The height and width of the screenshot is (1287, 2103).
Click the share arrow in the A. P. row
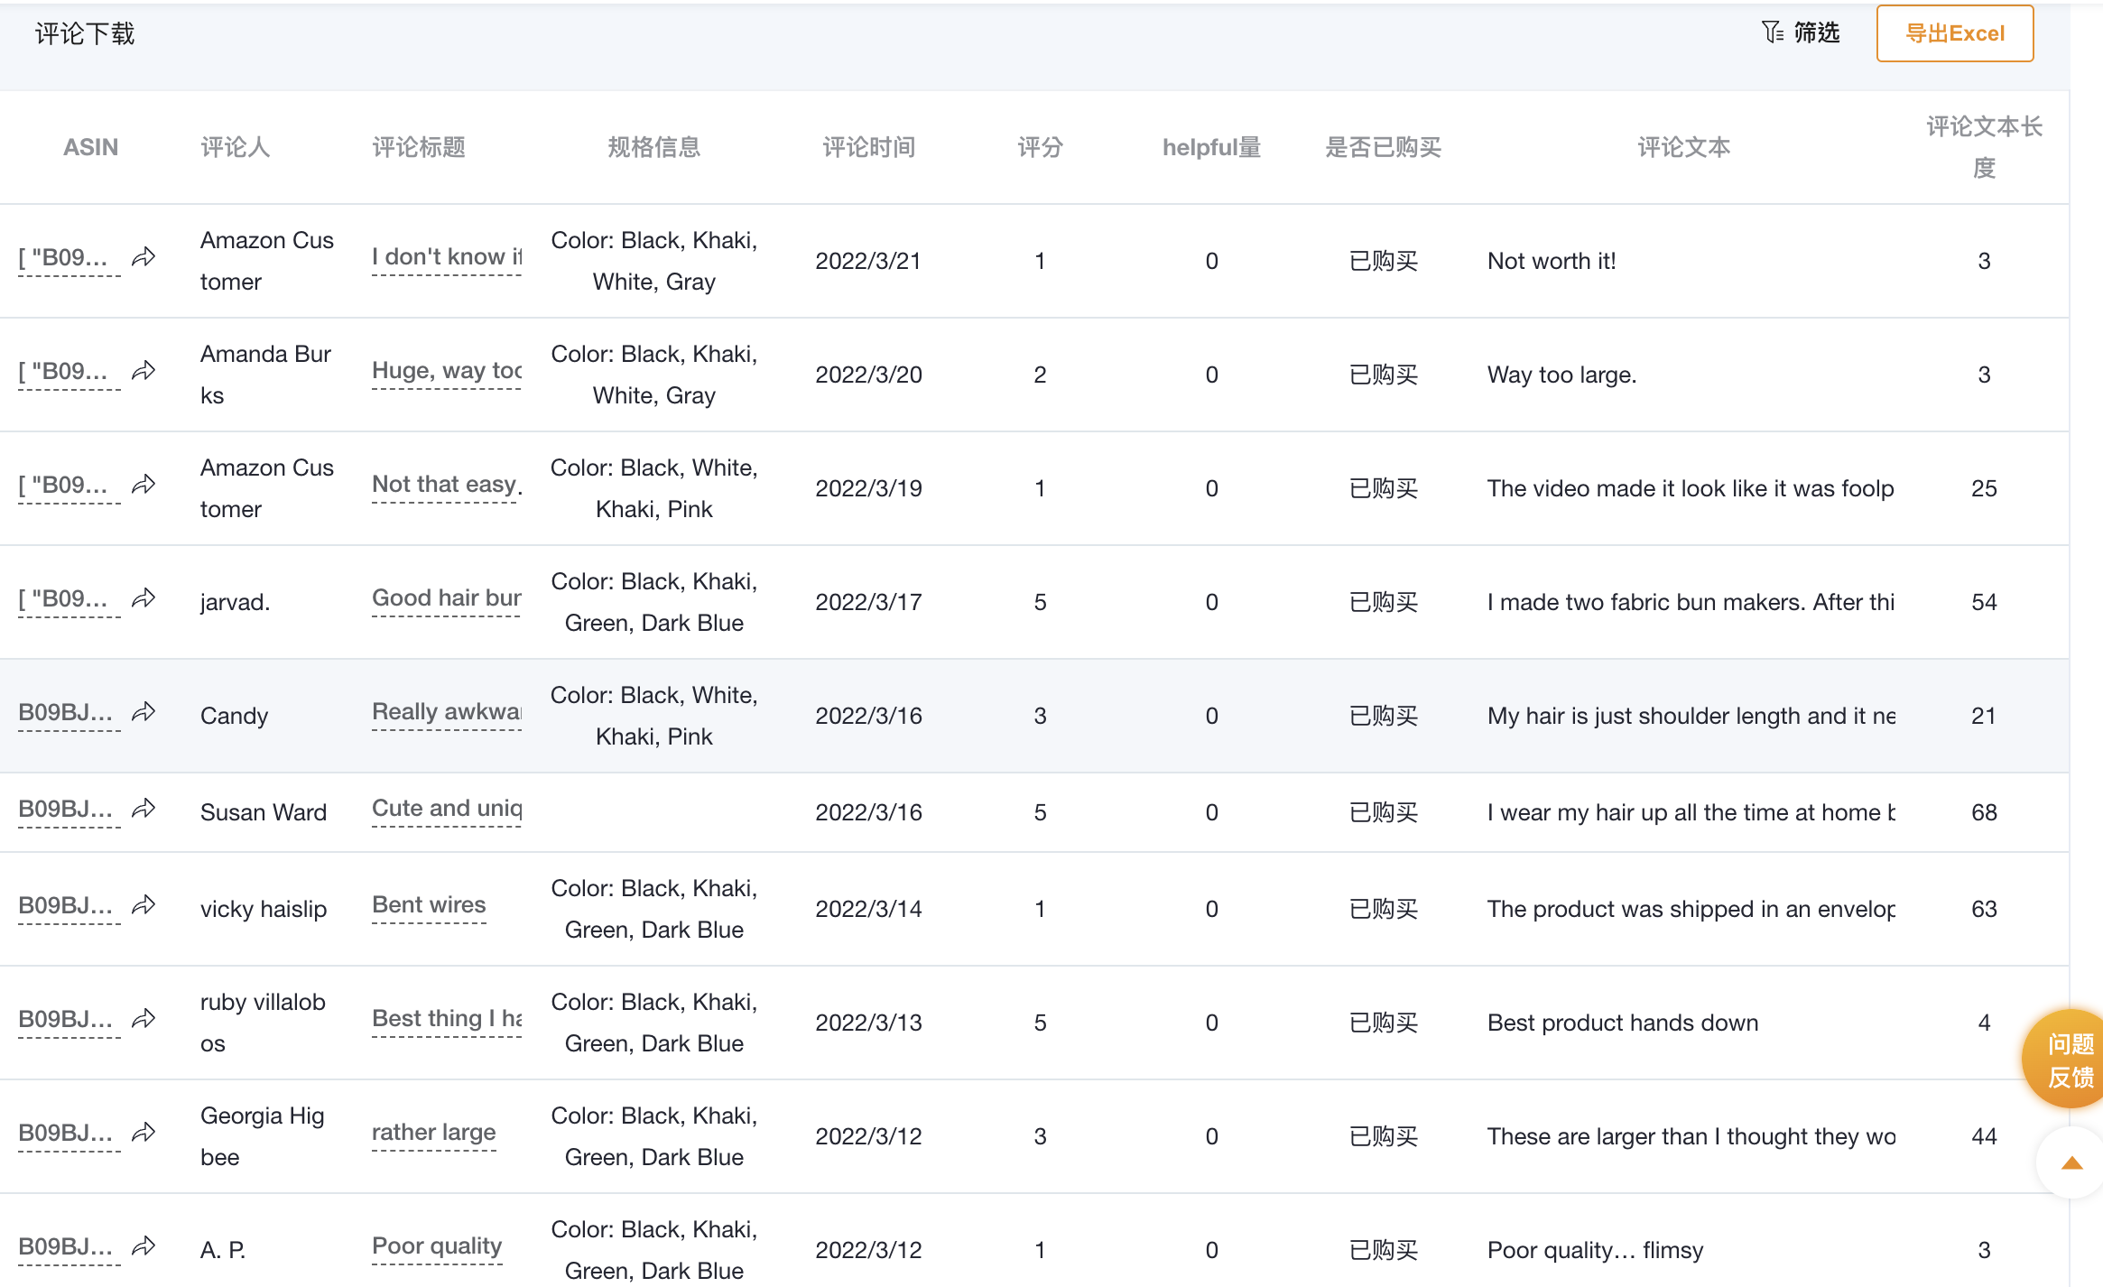coord(144,1247)
